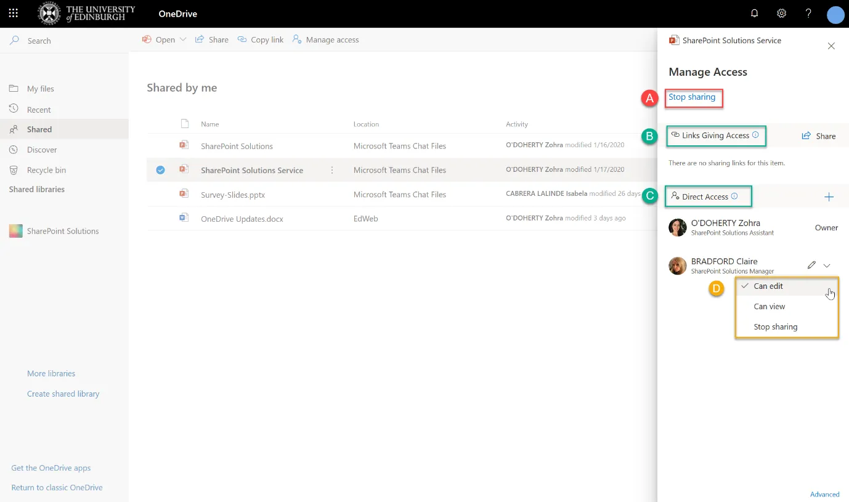Screen dimensions: 849x502
Task: Open the Advanced permissions link
Action: (x=825, y=494)
